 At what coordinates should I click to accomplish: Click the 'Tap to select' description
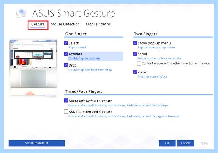point(77,48)
